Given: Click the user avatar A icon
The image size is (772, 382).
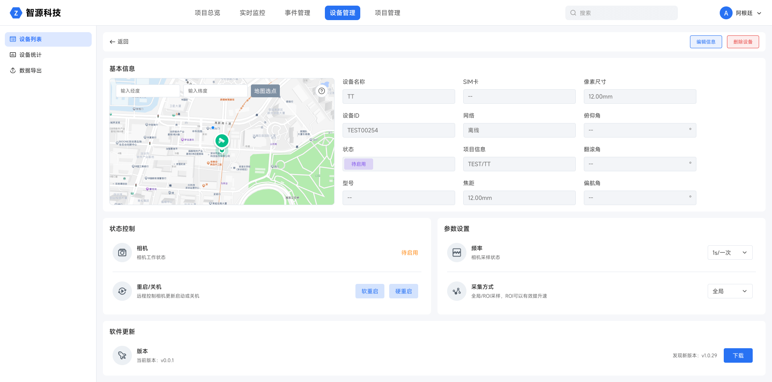Looking at the screenshot, I should [726, 13].
